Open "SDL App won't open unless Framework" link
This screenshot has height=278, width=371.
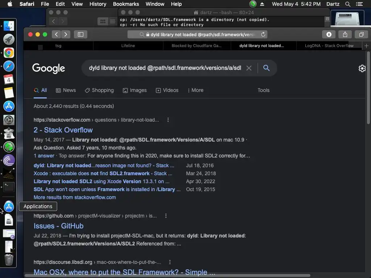coord(107,189)
